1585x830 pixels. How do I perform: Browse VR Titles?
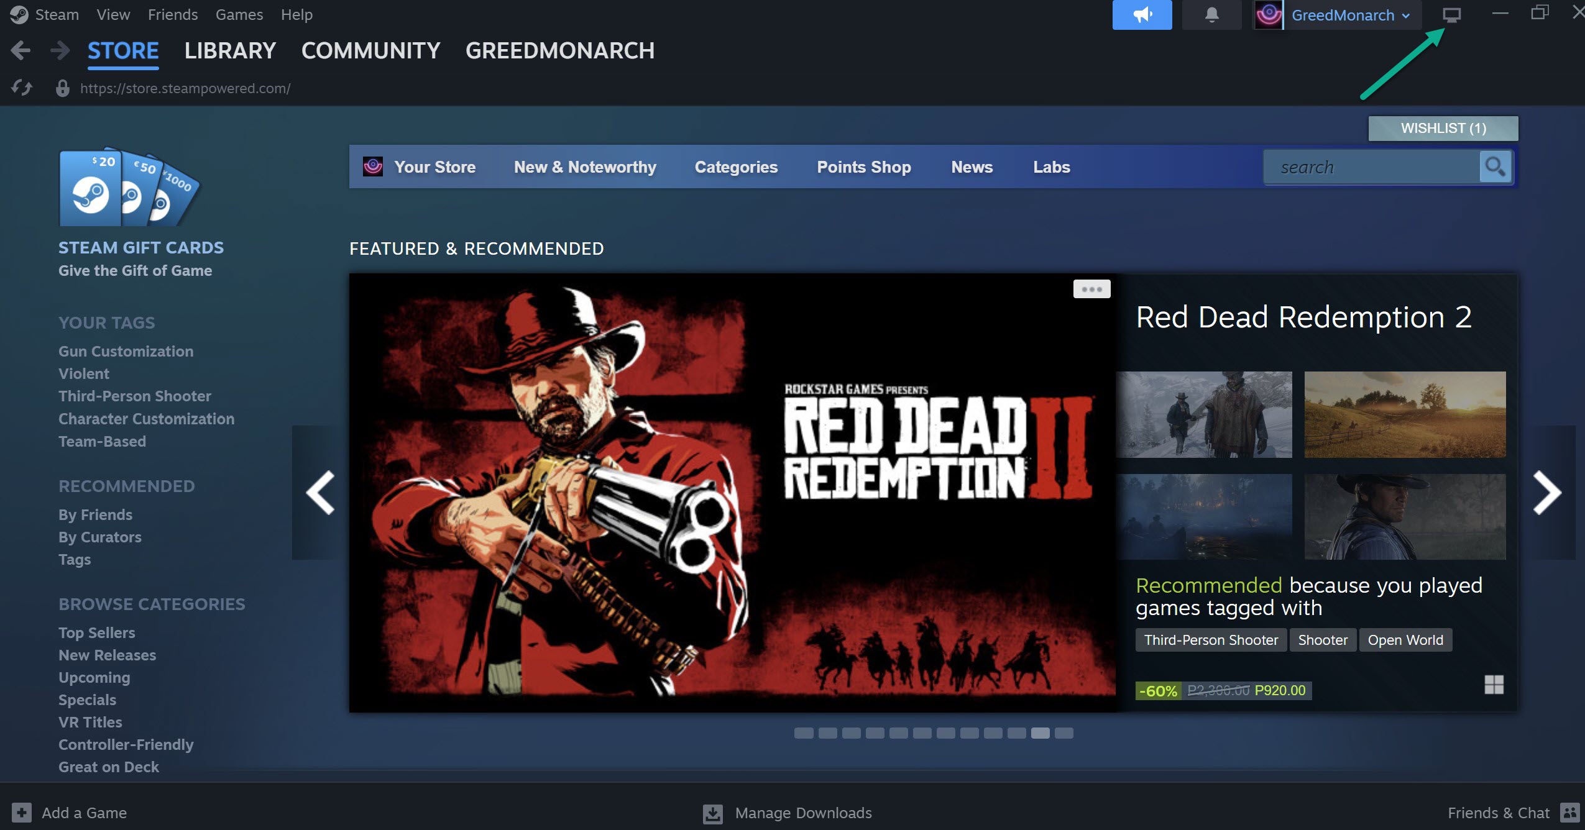[90, 722]
